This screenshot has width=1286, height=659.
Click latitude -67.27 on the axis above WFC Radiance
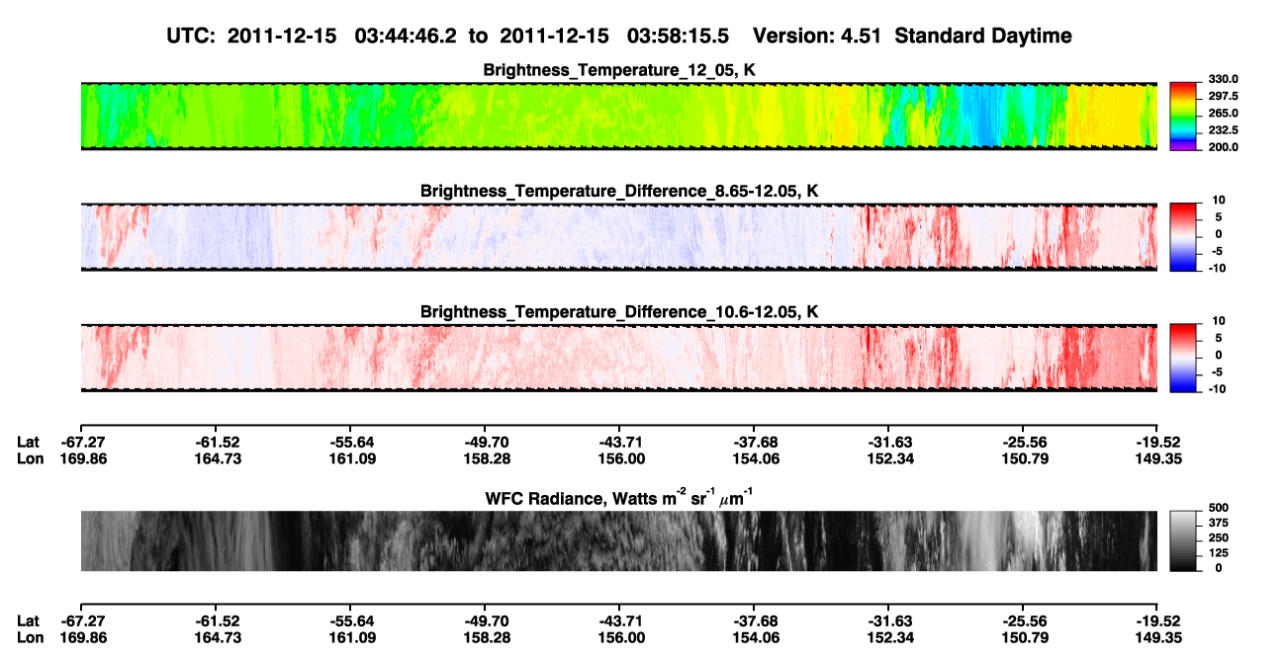click(x=83, y=443)
